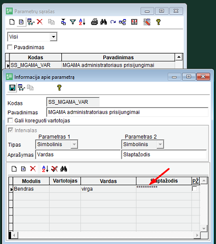Click the binoculars search icon in top toolbar
The height and width of the screenshot is (244, 216).
click(104, 22)
